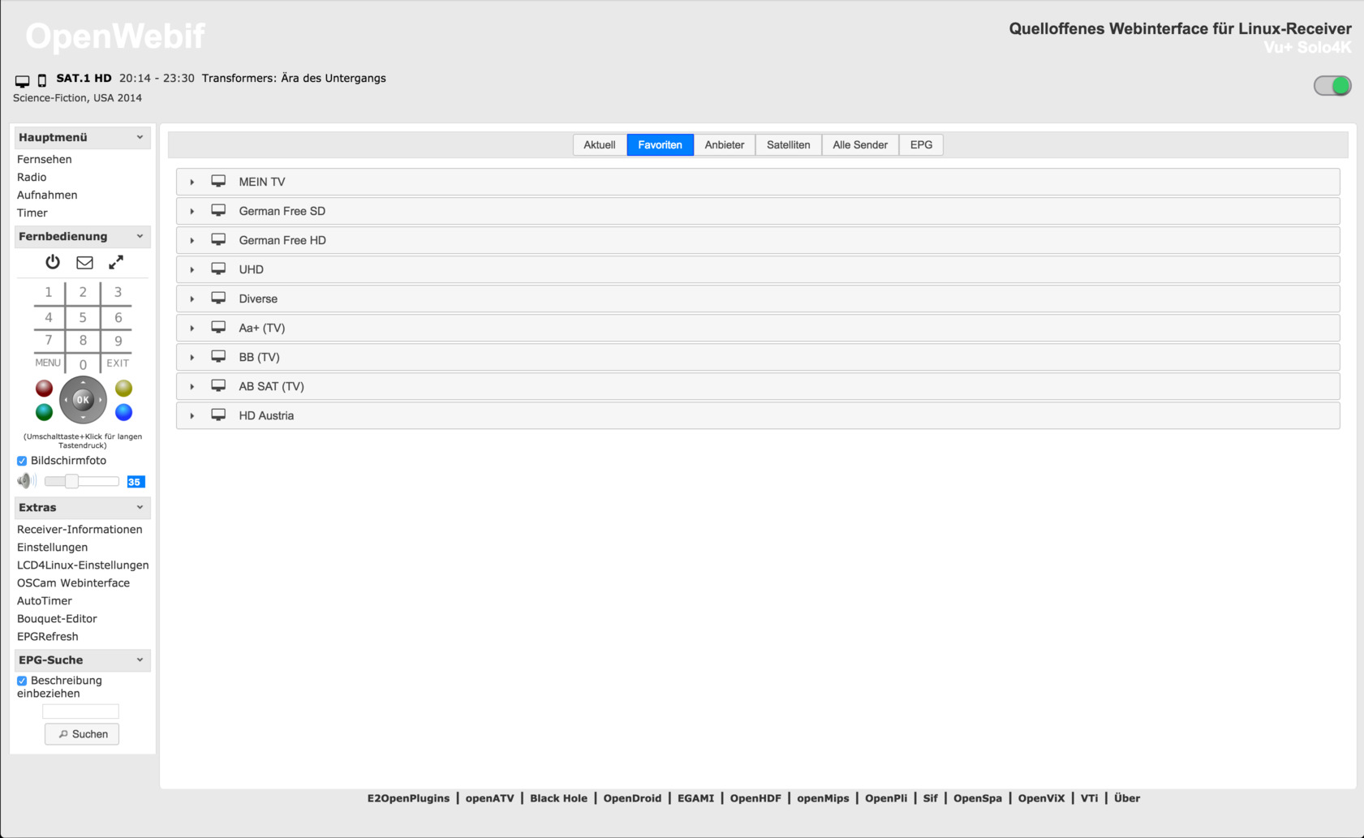Open the Bouquet-Editor link
Screen dimensions: 1364x838
point(57,619)
